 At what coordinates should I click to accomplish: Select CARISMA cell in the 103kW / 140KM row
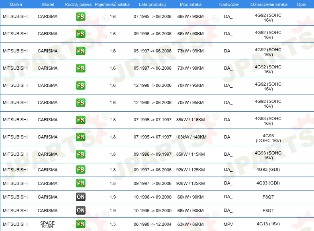tap(48, 137)
